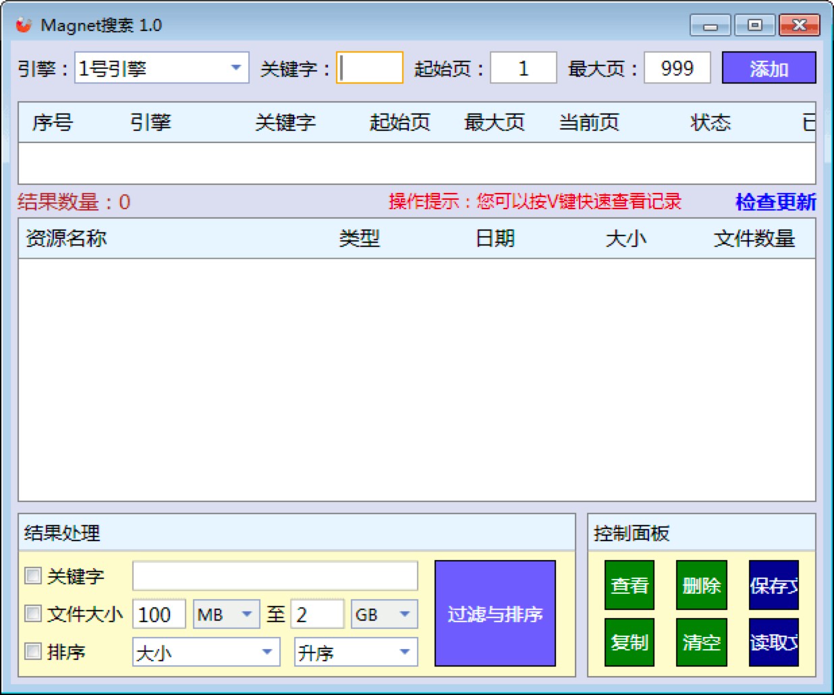Image resolution: width=834 pixels, height=695 pixels.
Task: Click the green 删除 button
Action: click(x=701, y=585)
